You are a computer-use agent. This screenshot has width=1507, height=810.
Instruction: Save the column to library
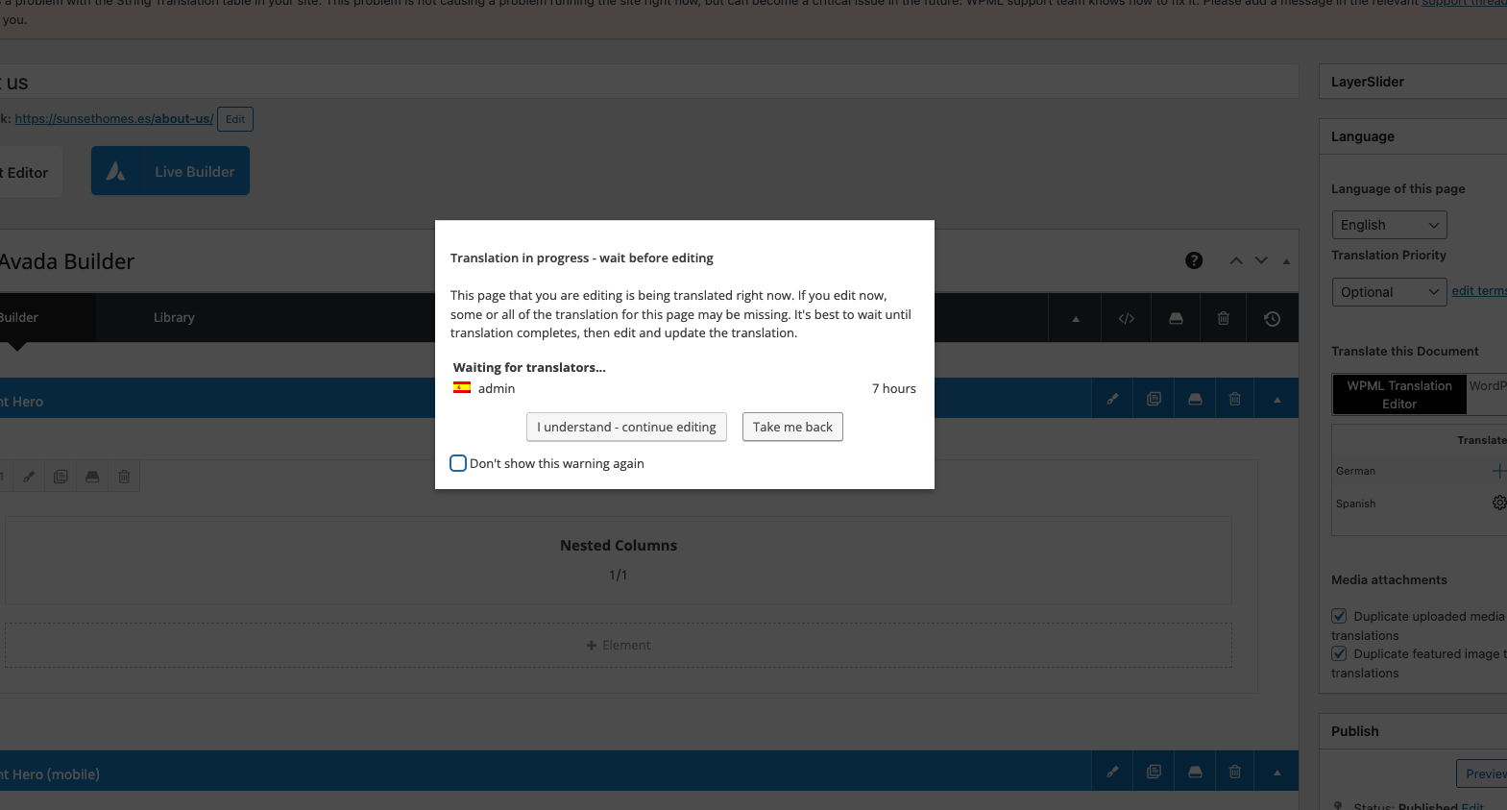tap(92, 477)
